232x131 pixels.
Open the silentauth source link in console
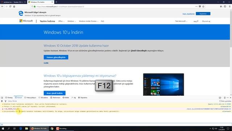coord(227,111)
